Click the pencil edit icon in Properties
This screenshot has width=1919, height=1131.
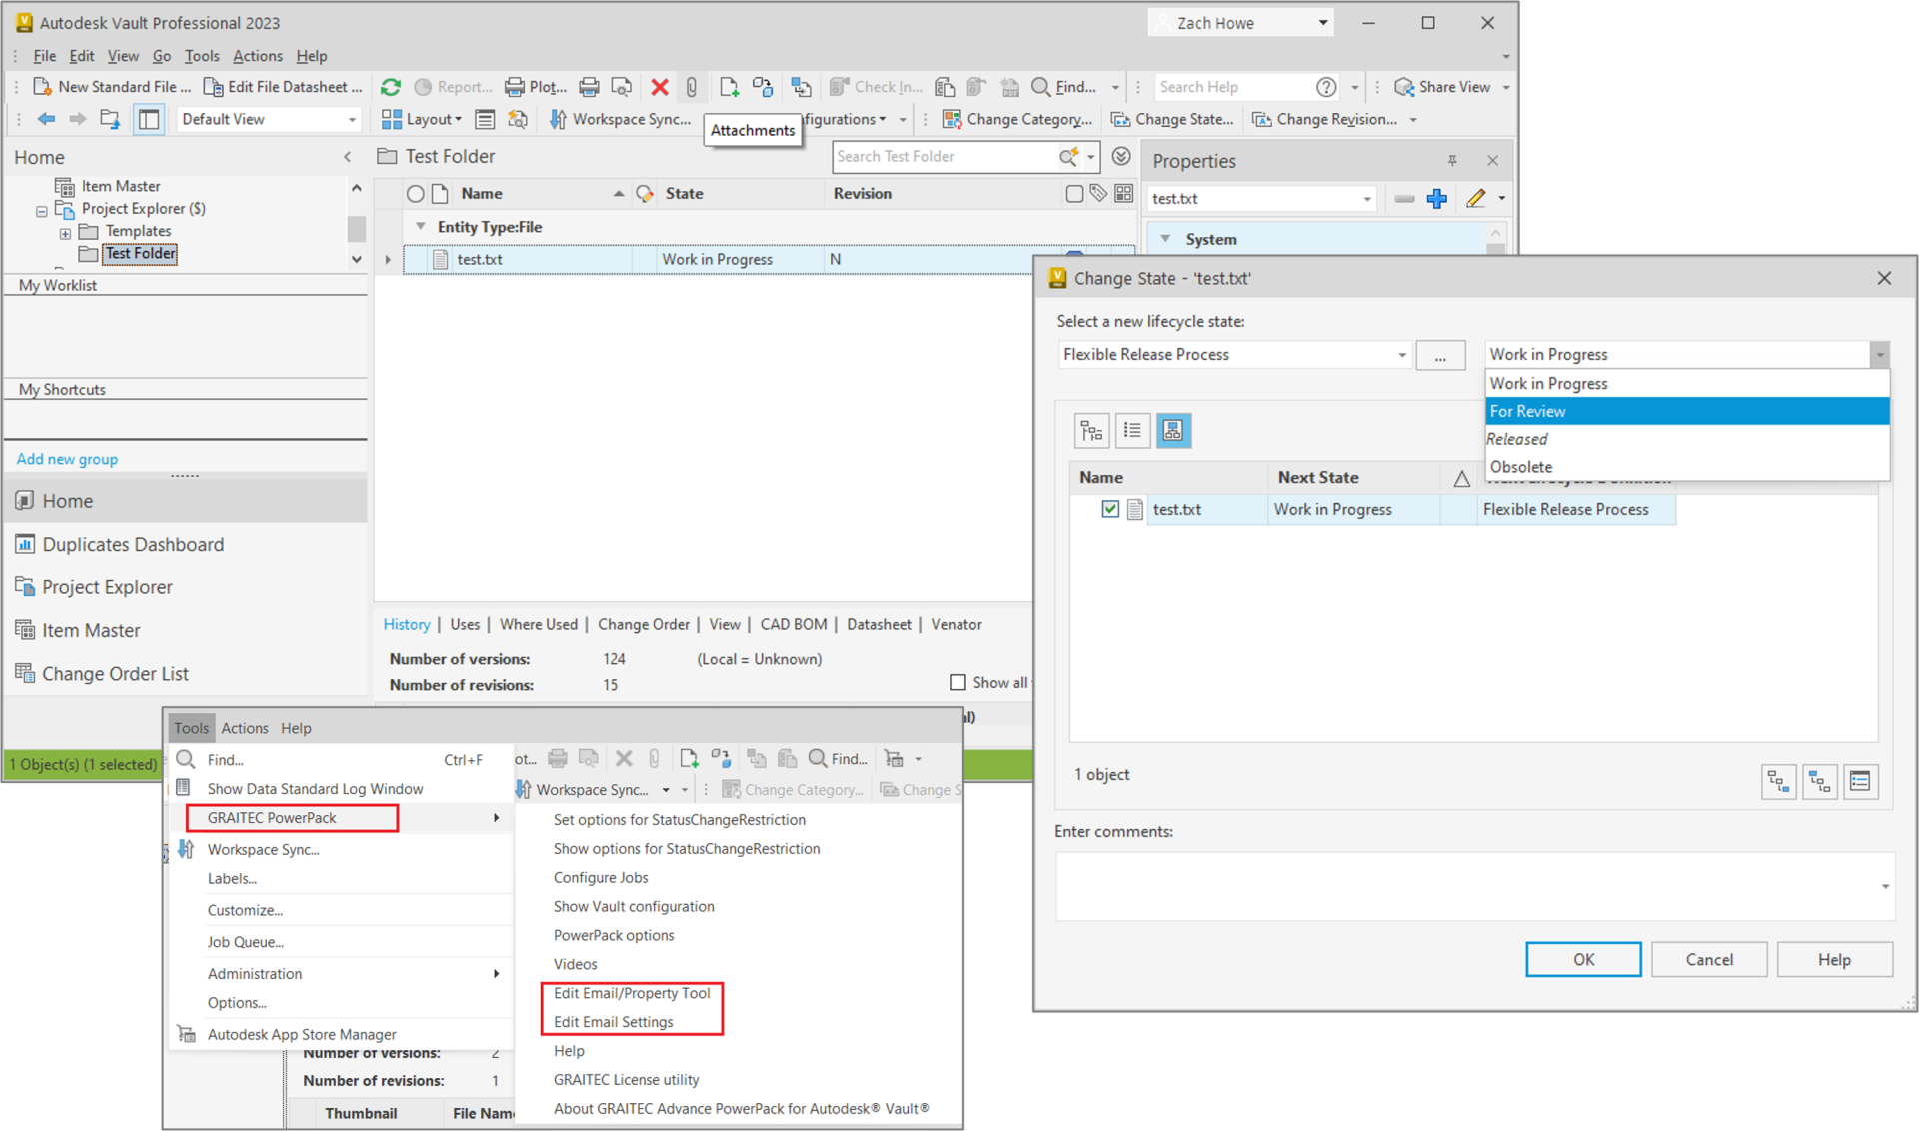point(1476,198)
